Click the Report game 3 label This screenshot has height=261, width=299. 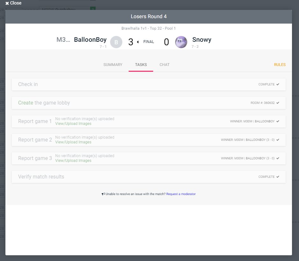35,158
